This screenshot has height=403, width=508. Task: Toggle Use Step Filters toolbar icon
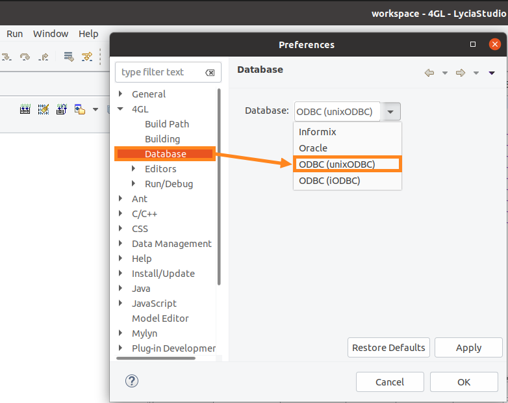[86, 57]
